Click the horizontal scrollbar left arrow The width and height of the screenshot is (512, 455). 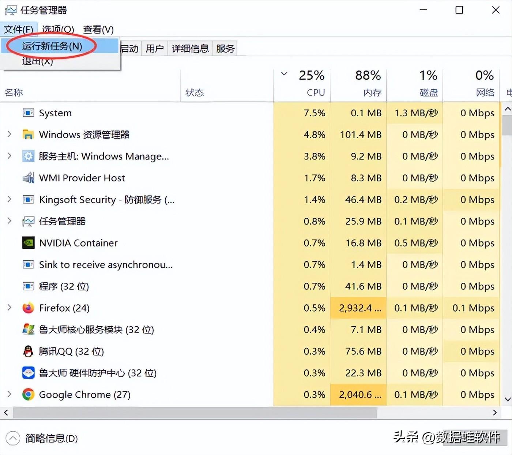click(6, 413)
